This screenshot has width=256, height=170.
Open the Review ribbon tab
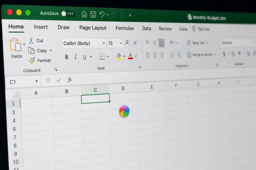coord(165,29)
